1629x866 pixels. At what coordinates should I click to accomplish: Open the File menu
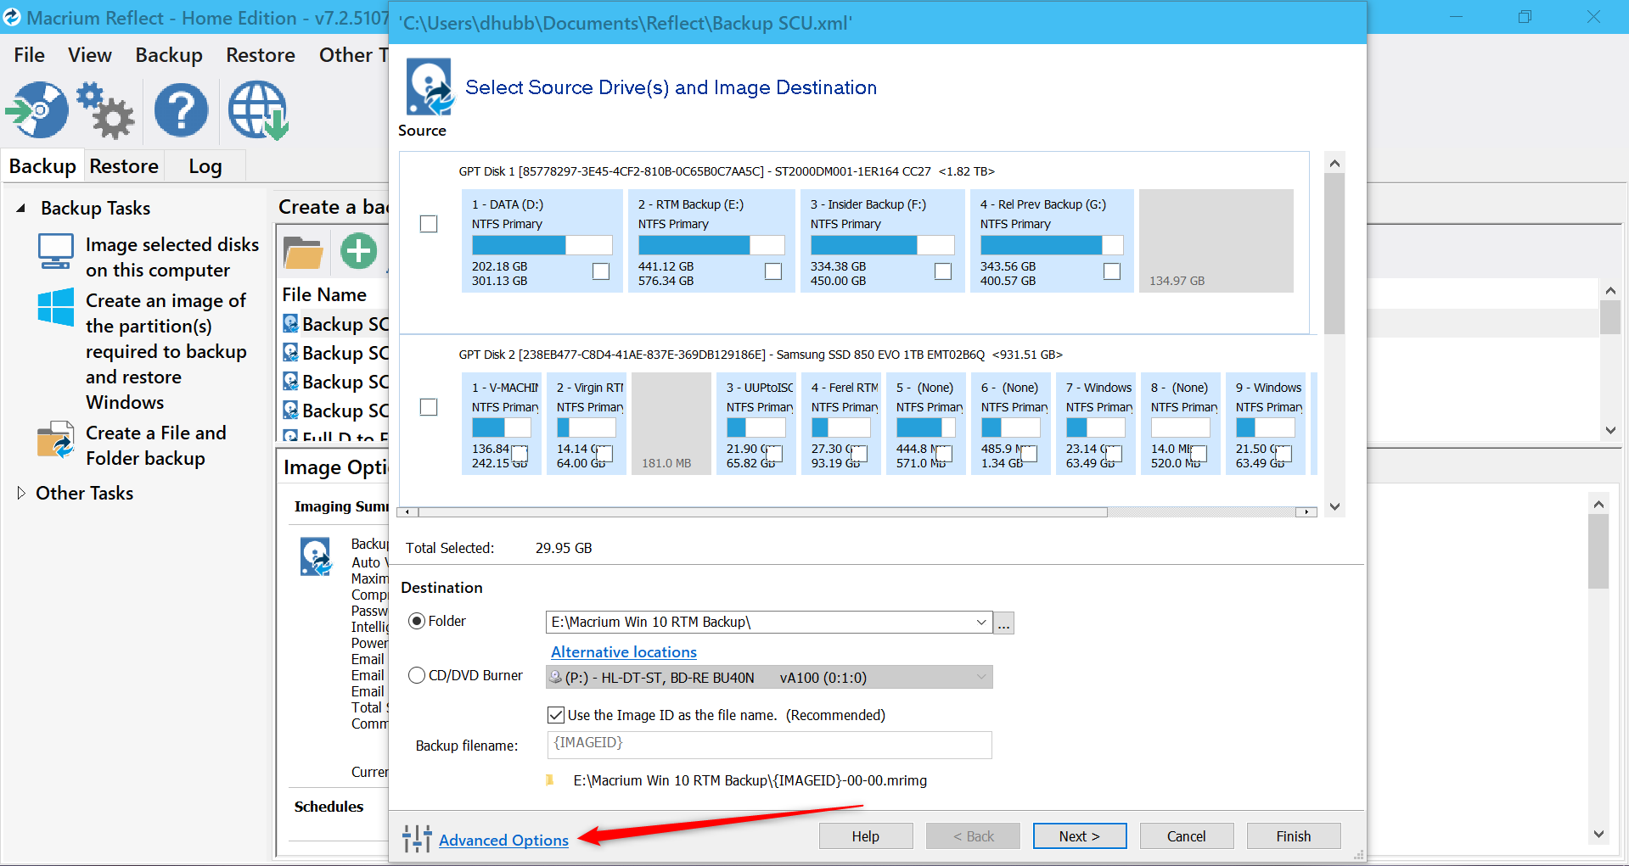pos(30,55)
